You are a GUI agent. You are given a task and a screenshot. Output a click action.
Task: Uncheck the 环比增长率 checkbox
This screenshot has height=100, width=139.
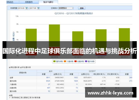21,67
